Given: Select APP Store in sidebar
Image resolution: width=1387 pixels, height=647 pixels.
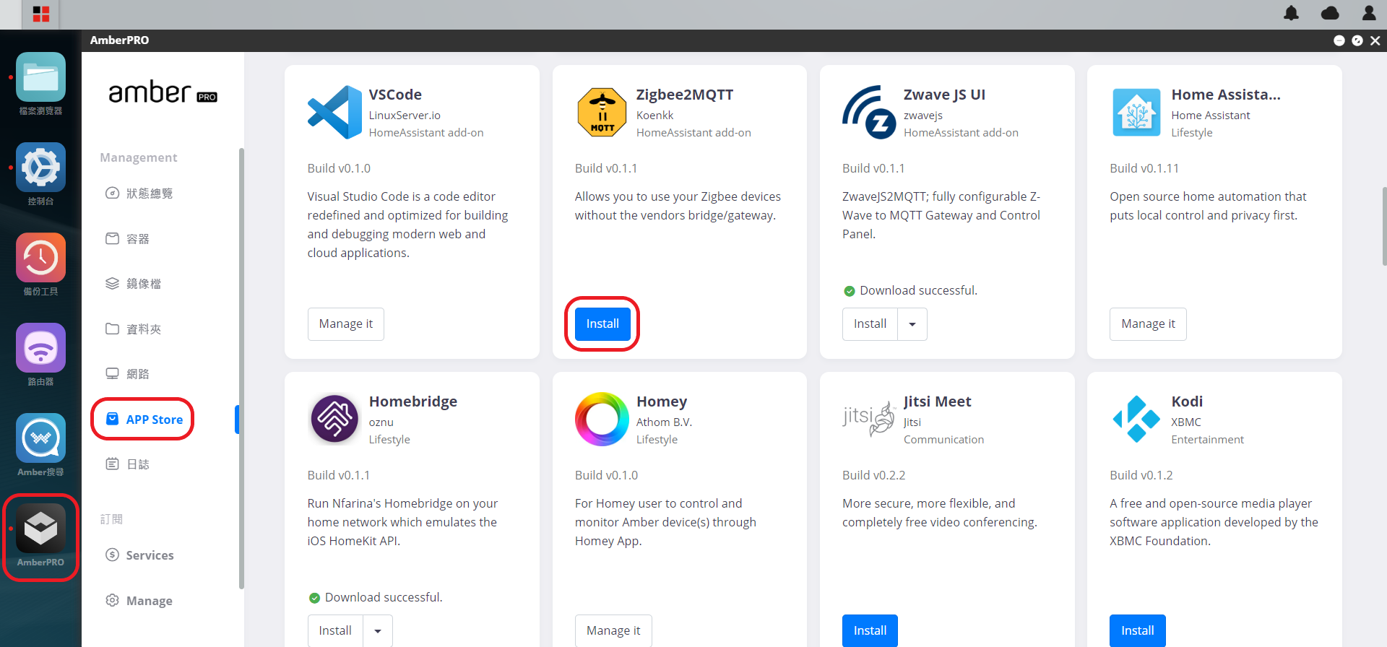Looking at the screenshot, I should coord(144,420).
